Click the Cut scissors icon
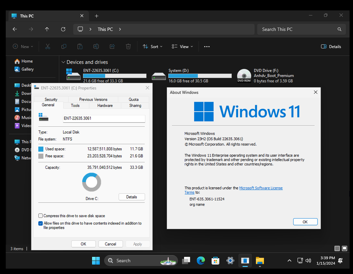The width and height of the screenshot is (353, 274). point(48,47)
